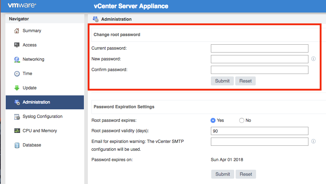The height and width of the screenshot is (184, 326).
Task: Click the Root password validity days field
Action: click(259, 131)
